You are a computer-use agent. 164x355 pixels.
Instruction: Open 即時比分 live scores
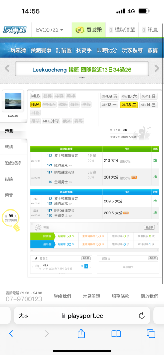pos(107,50)
